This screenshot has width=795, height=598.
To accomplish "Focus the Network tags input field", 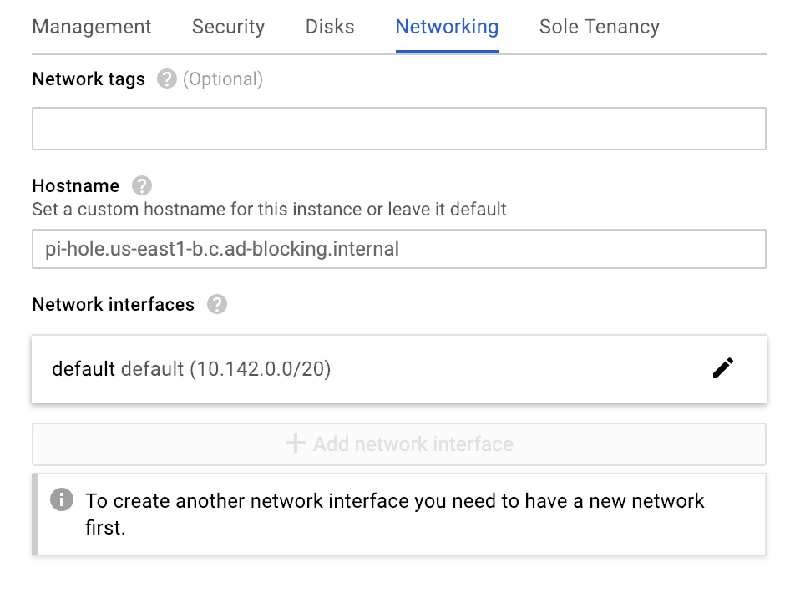I will point(398,129).
